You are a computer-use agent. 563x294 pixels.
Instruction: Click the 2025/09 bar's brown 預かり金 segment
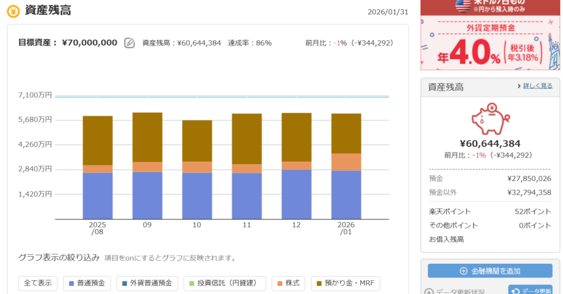click(147, 137)
